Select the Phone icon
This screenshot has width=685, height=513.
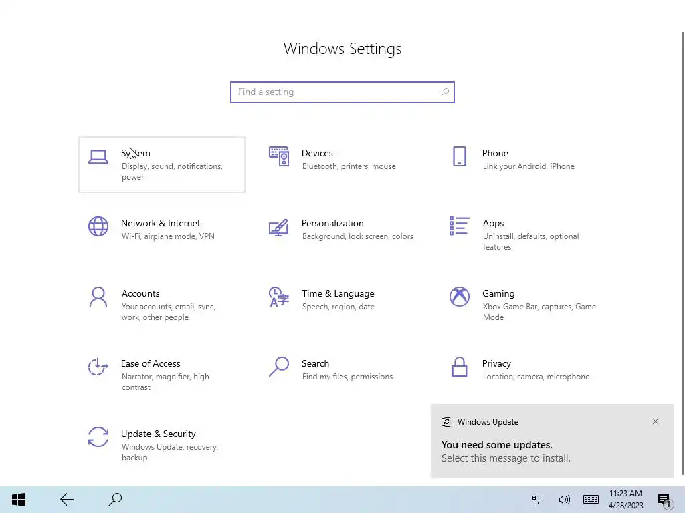pos(459,156)
